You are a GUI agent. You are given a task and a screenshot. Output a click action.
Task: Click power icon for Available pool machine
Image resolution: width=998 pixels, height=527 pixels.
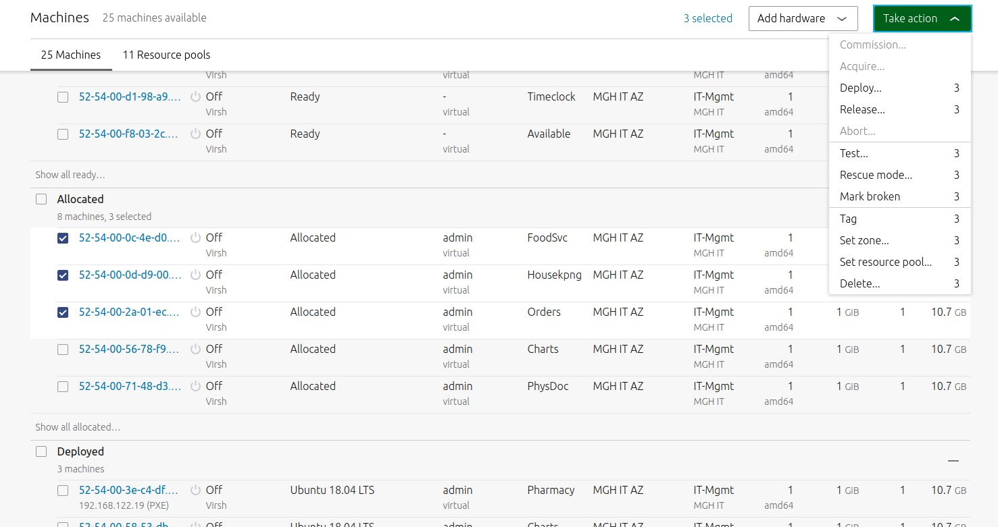point(196,134)
